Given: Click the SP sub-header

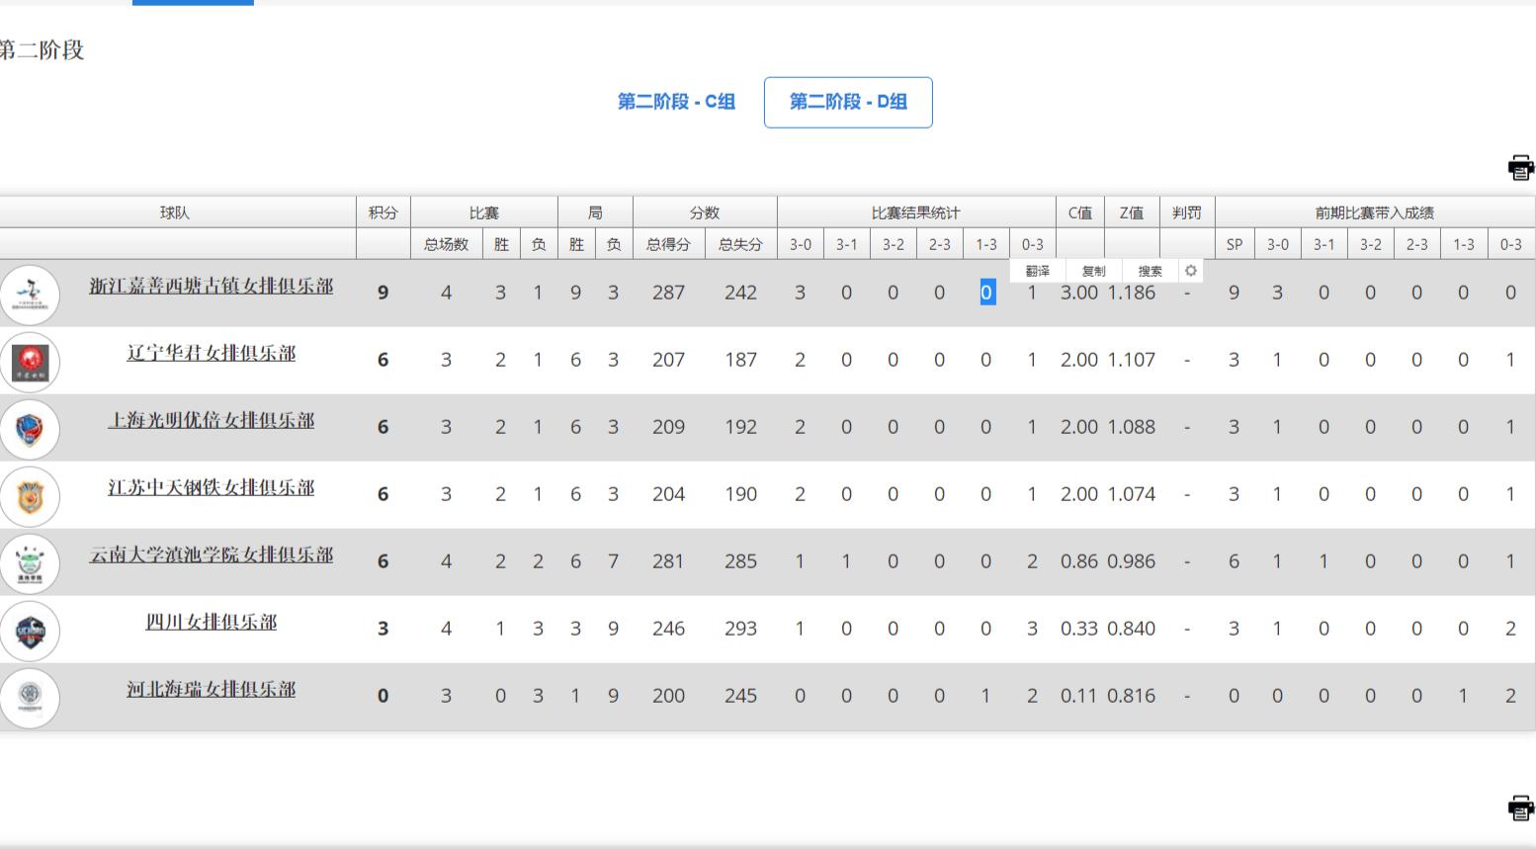Looking at the screenshot, I should tap(1235, 244).
